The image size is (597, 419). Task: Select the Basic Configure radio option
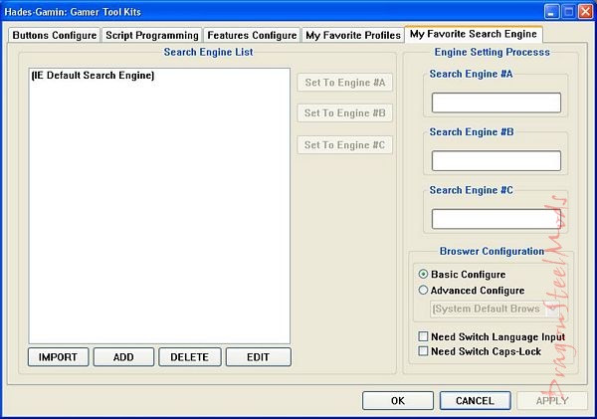click(x=424, y=275)
